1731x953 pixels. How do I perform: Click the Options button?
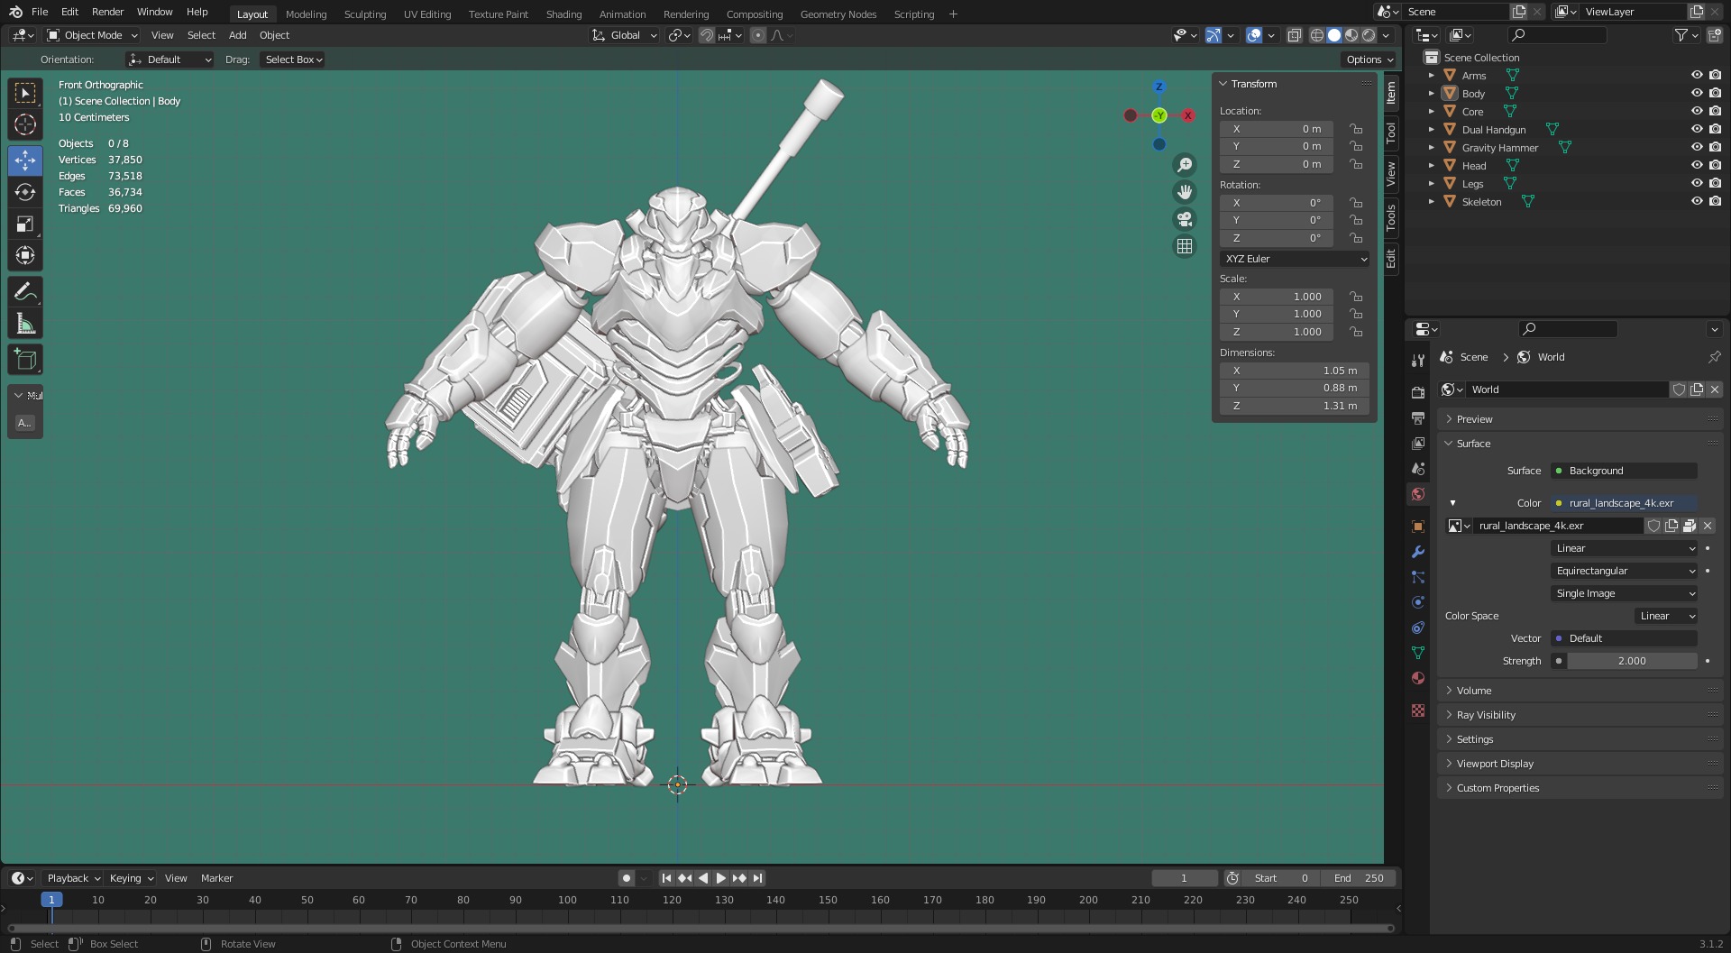(x=1369, y=60)
